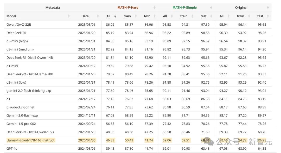Click sort icon beside Original group title
The width and height of the screenshot is (281, 153).
268,8
